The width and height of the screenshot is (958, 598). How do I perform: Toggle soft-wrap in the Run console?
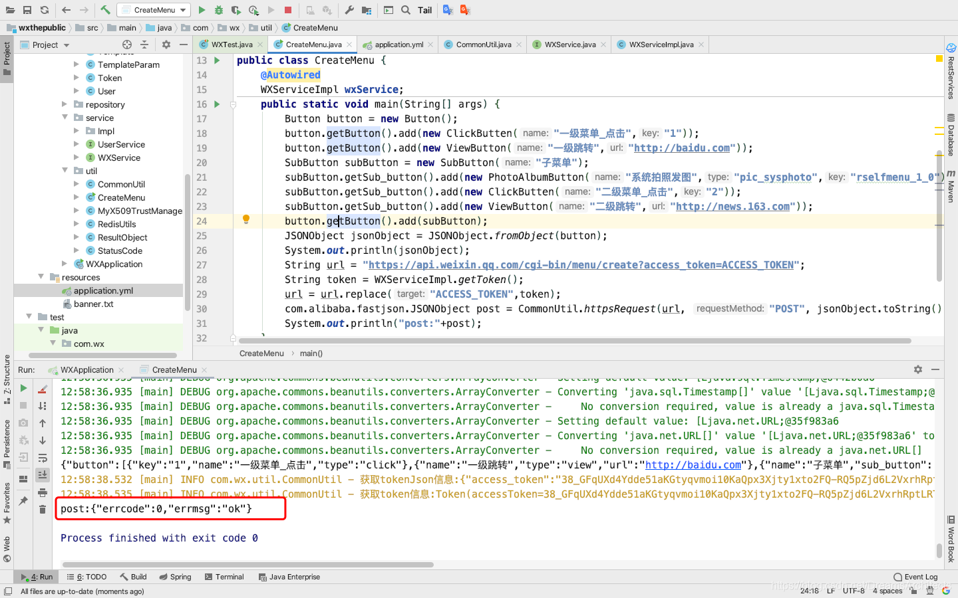tap(43, 458)
